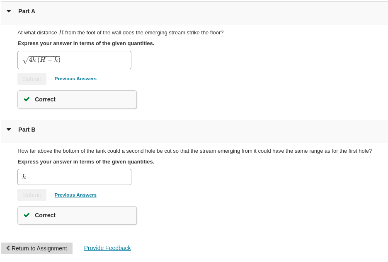The image size is (388, 262).
Task: Click the Part B question about second hole
Action: pos(194,151)
